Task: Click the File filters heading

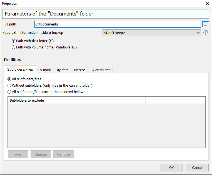Action: pyautogui.click(x=13, y=60)
